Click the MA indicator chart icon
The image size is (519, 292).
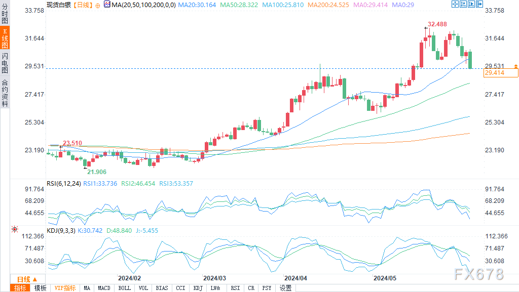pos(107,5)
